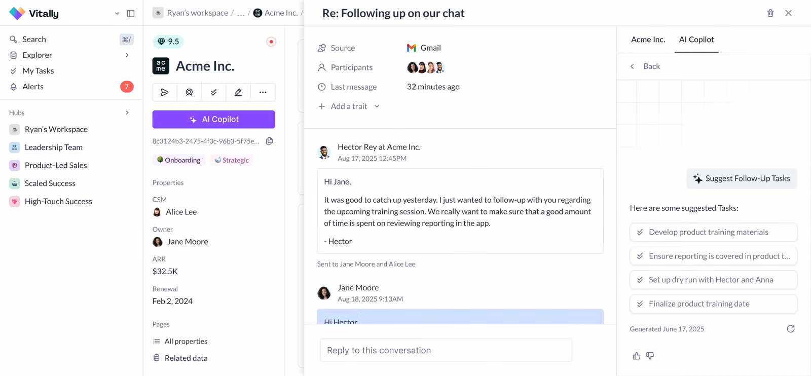Click the trash icon to delete conversation
The width and height of the screenshot is (811, 376).
click(x=770, y=13)
